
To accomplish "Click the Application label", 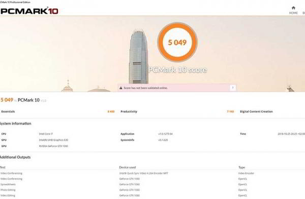I will pyautogui.click(x=128, y=134).
